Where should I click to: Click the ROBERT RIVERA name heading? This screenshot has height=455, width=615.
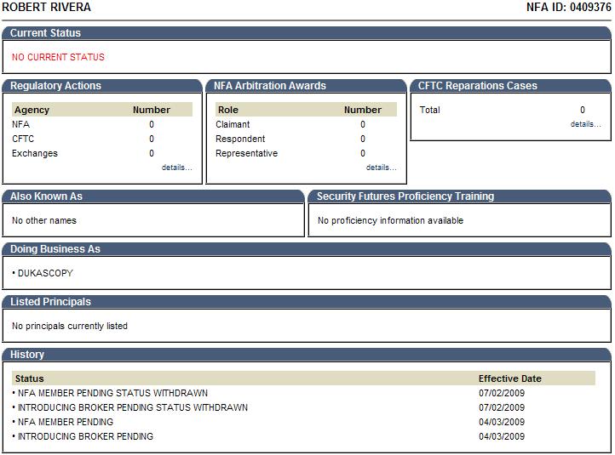(47, 8)
